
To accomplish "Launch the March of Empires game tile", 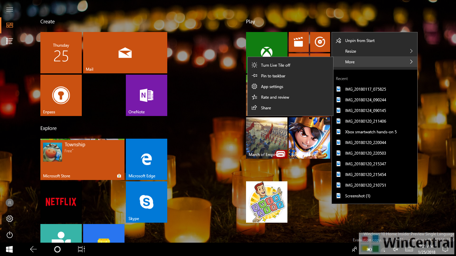I will tap(267, 138).
